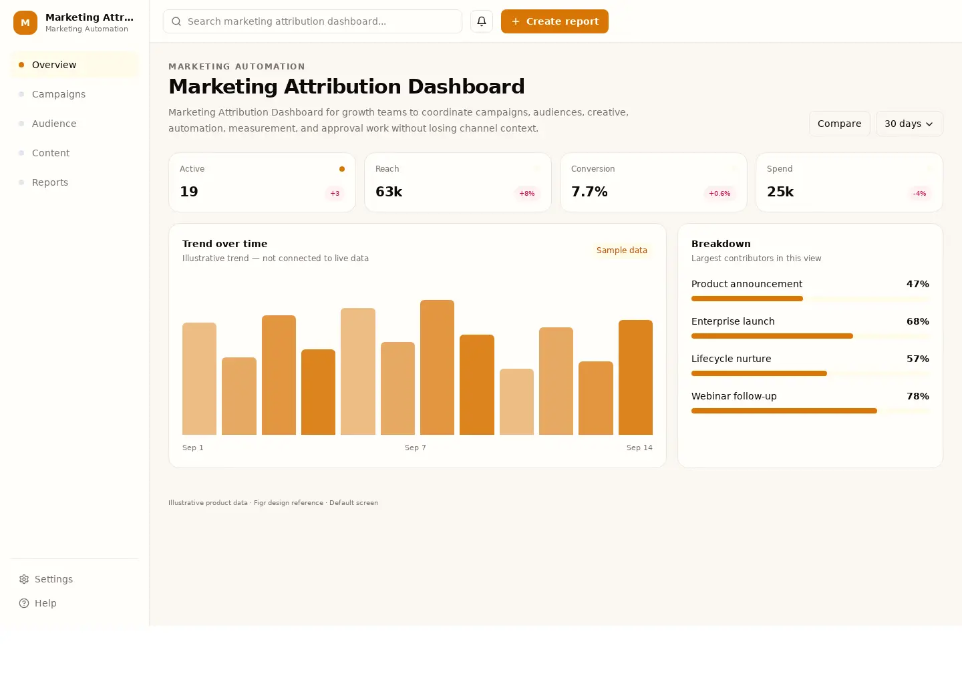This screenshot has width=962, height=684.
Task: Click the -4% Spend badge
Action: pyautogui.click(x=920, y=194)
